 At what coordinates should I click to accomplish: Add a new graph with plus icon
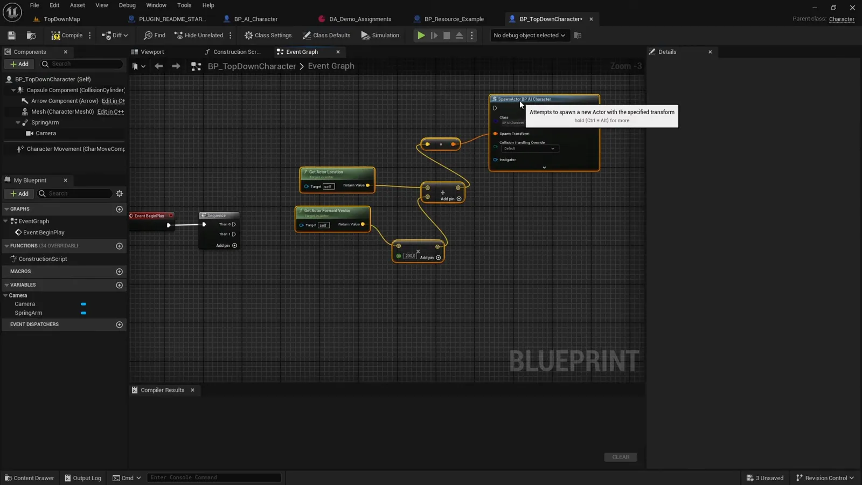point(120,209)
